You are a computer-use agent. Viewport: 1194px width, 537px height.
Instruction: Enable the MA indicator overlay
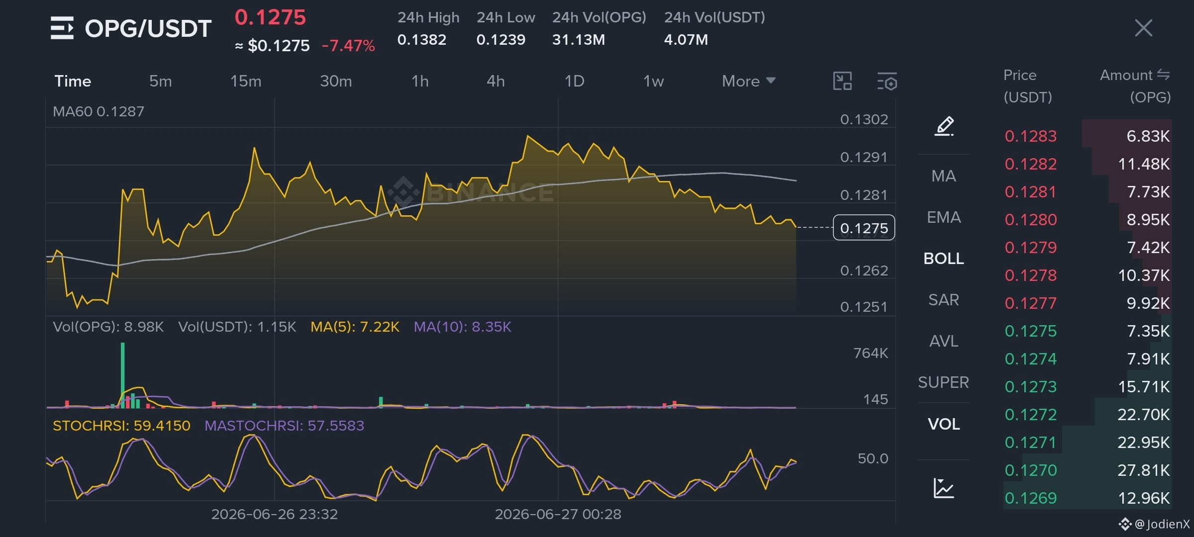pos(944,176)
